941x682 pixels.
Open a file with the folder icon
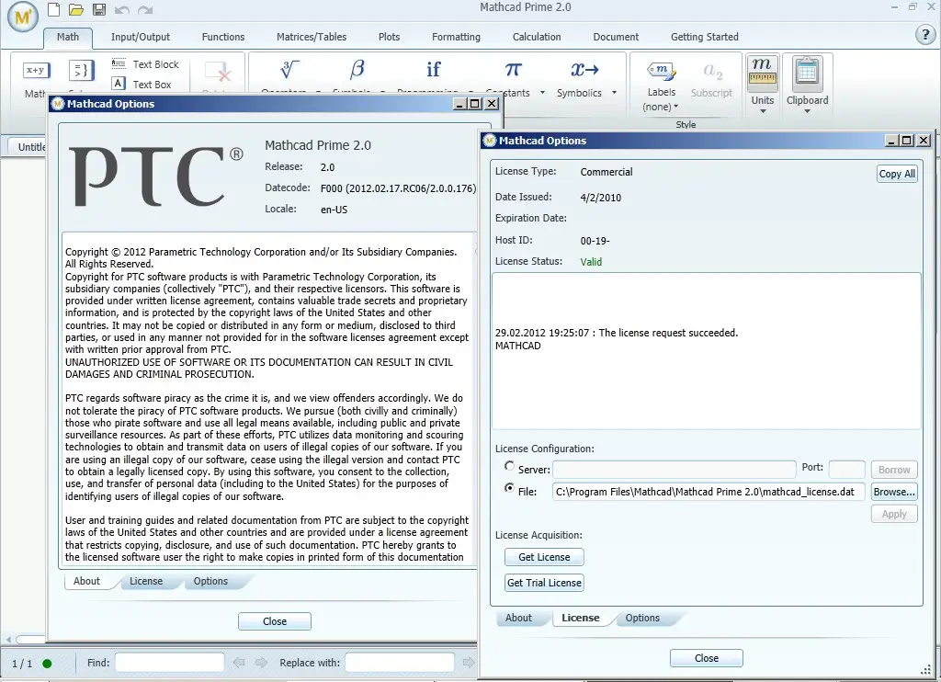pos(76,9)
